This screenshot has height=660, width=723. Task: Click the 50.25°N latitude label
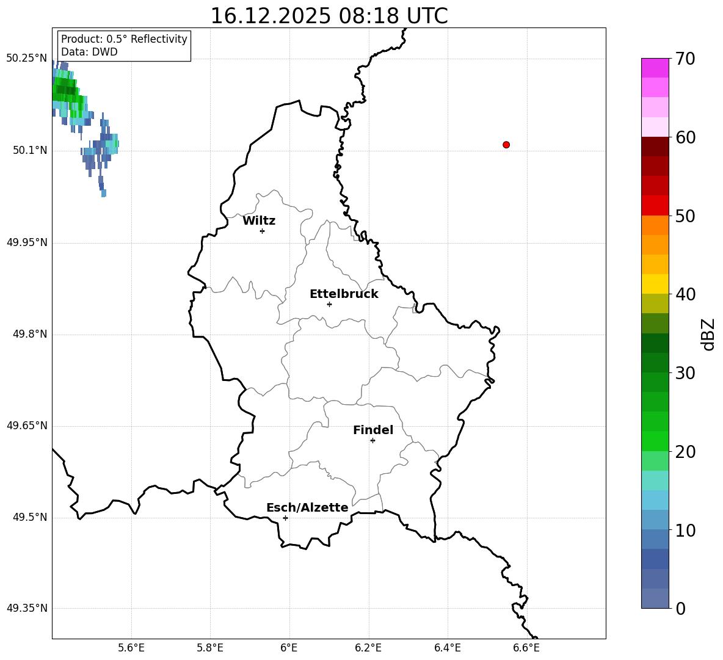coord(27,58)
